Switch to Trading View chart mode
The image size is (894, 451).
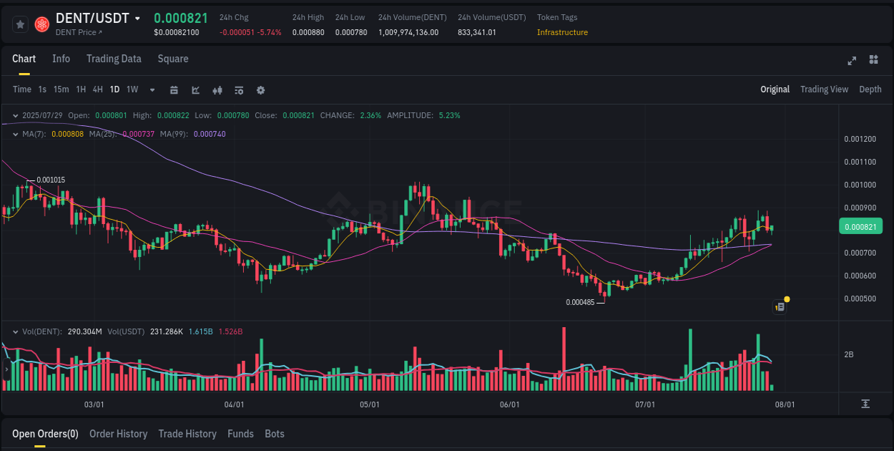pos(824,89)
